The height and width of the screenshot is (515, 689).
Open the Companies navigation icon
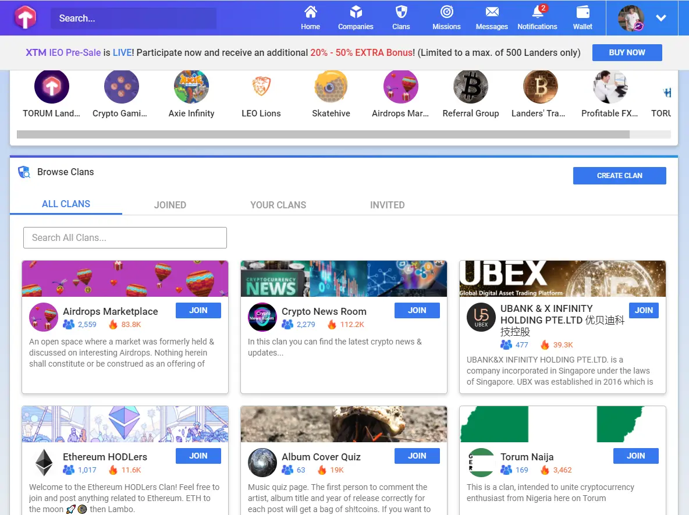[356, 12]
